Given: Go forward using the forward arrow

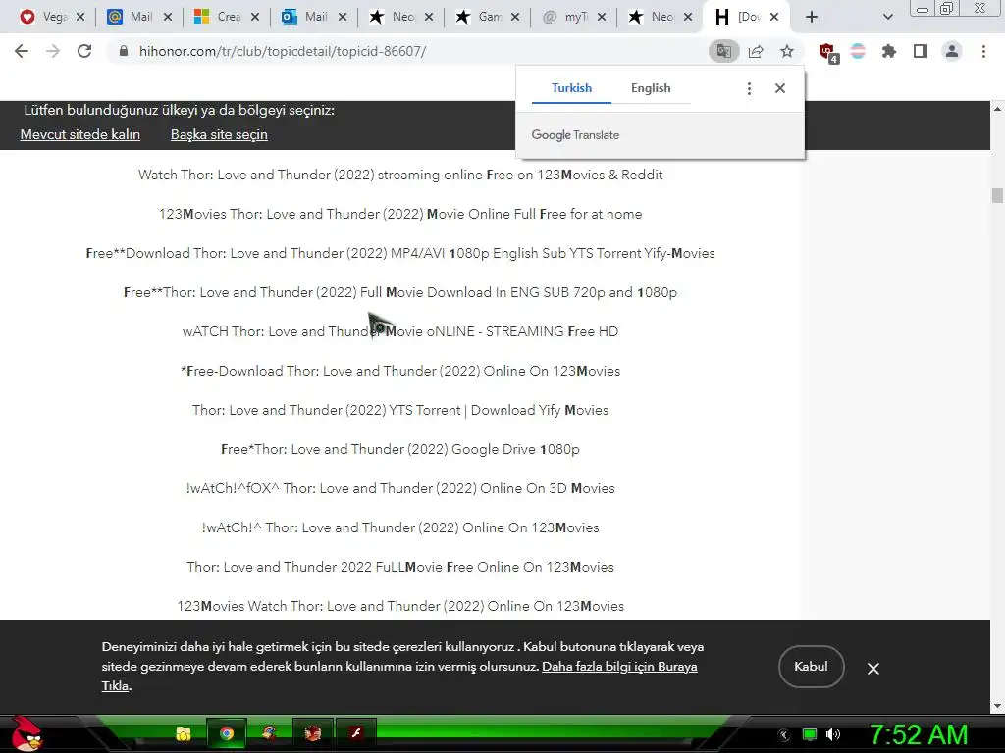Looking at the screenshot, I should click(x=53, y=51).
